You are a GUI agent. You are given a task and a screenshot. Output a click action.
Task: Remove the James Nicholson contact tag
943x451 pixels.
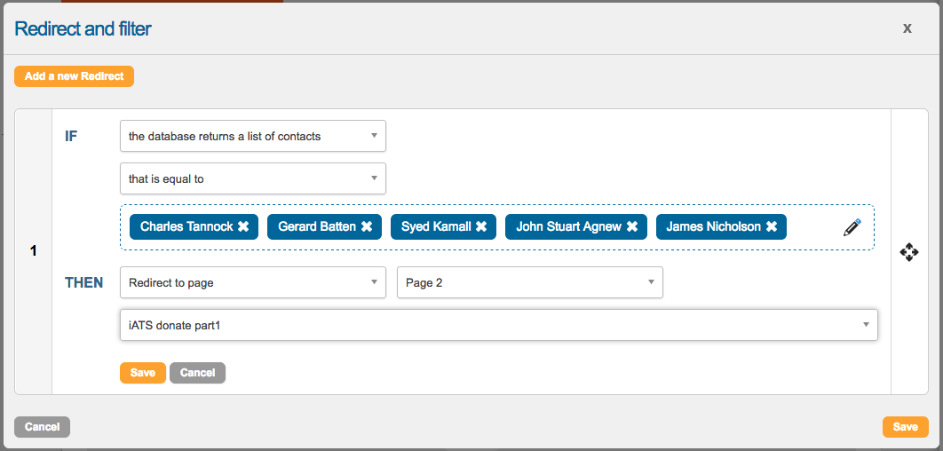pyautogui.click(x=772, y=226)
